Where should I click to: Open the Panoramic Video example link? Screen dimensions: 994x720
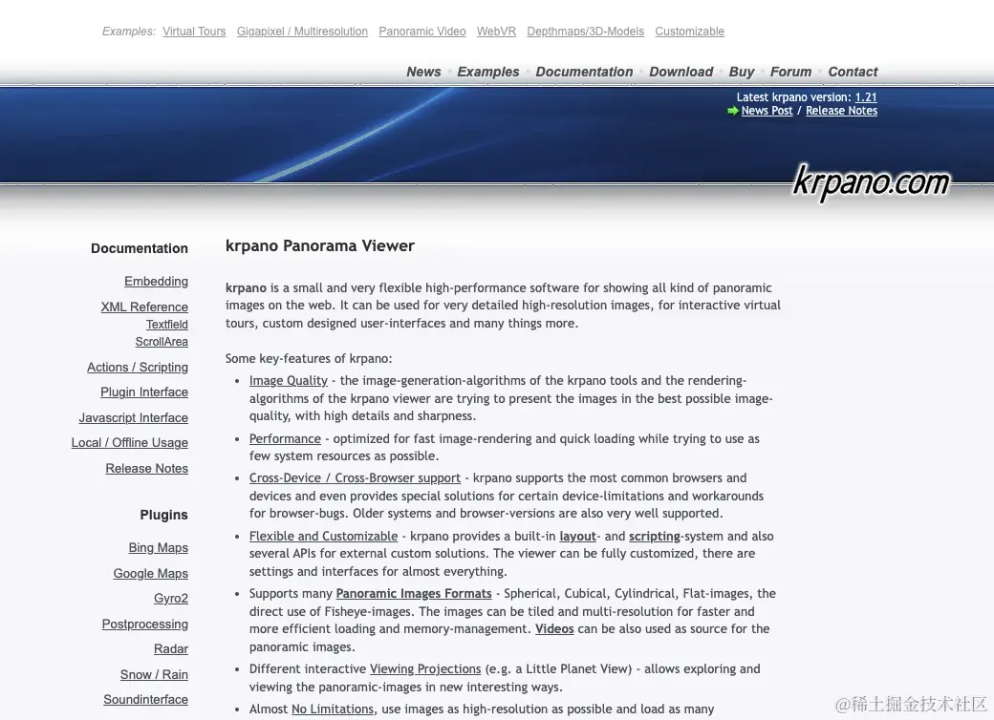pos(422,32)
